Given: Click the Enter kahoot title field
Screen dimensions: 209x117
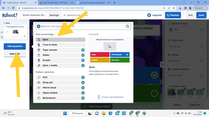Looking at the screenshot, I should pos(34,15).
